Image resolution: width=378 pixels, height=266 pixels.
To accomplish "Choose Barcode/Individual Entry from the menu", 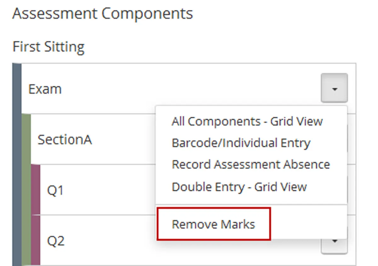I will 241,143.
